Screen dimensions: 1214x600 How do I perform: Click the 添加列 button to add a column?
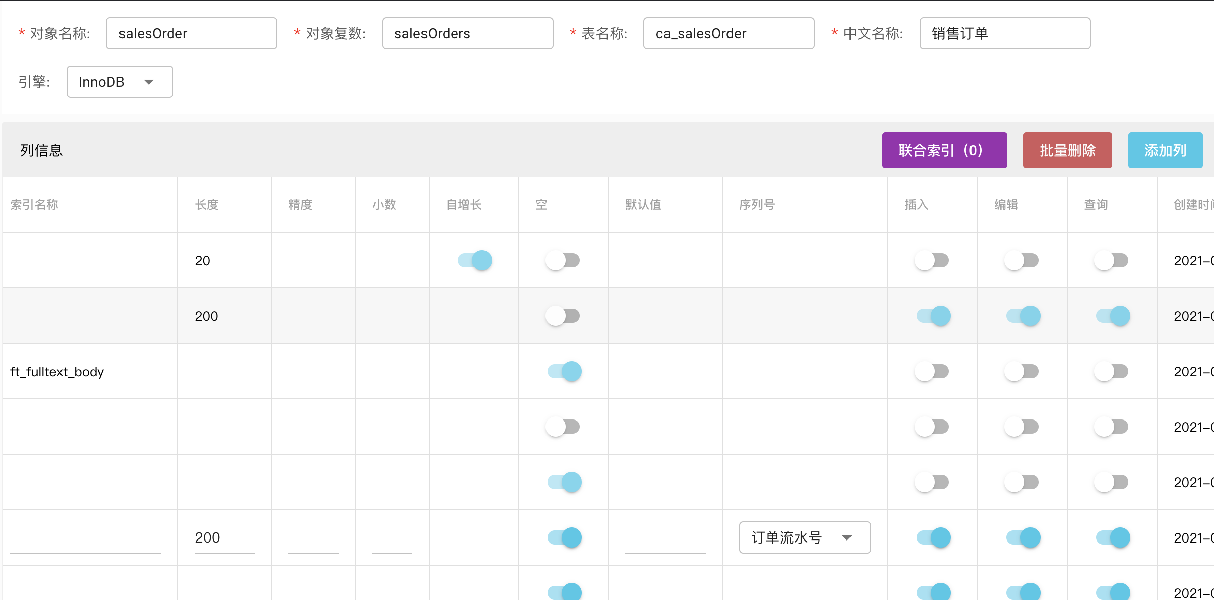(x=1165, y=150)
